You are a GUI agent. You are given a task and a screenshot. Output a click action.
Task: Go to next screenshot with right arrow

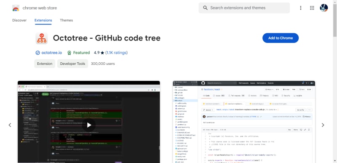tap(323, 125)
